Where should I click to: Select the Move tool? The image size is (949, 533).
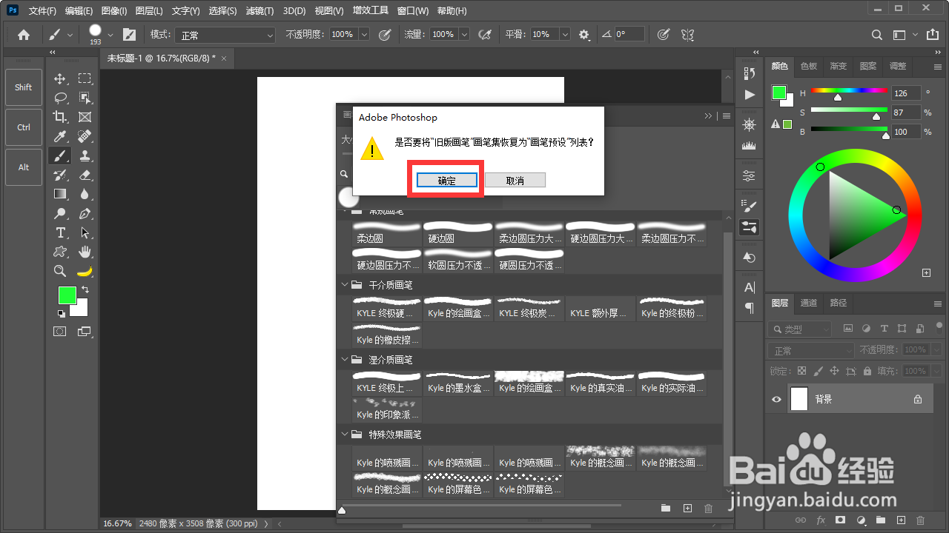pyautogui.click(x=60, y=78)
